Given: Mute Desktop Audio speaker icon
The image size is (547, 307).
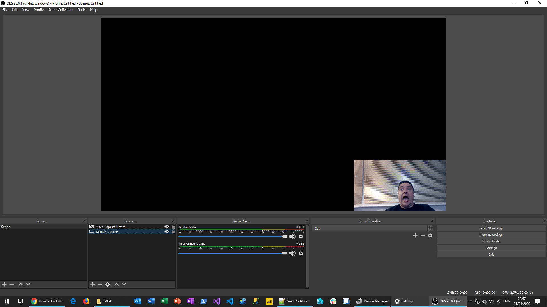Looking at the screenshot, I should pyautogui.click(x=293, y=237).
